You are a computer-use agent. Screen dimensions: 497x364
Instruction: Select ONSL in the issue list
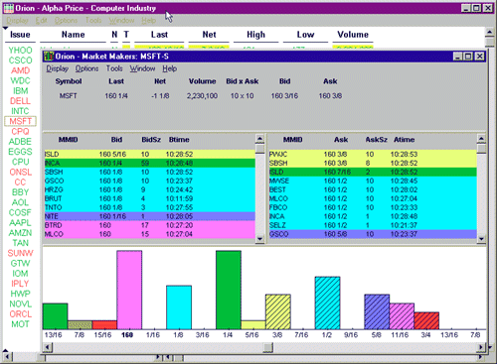click(x=20, y=172)
